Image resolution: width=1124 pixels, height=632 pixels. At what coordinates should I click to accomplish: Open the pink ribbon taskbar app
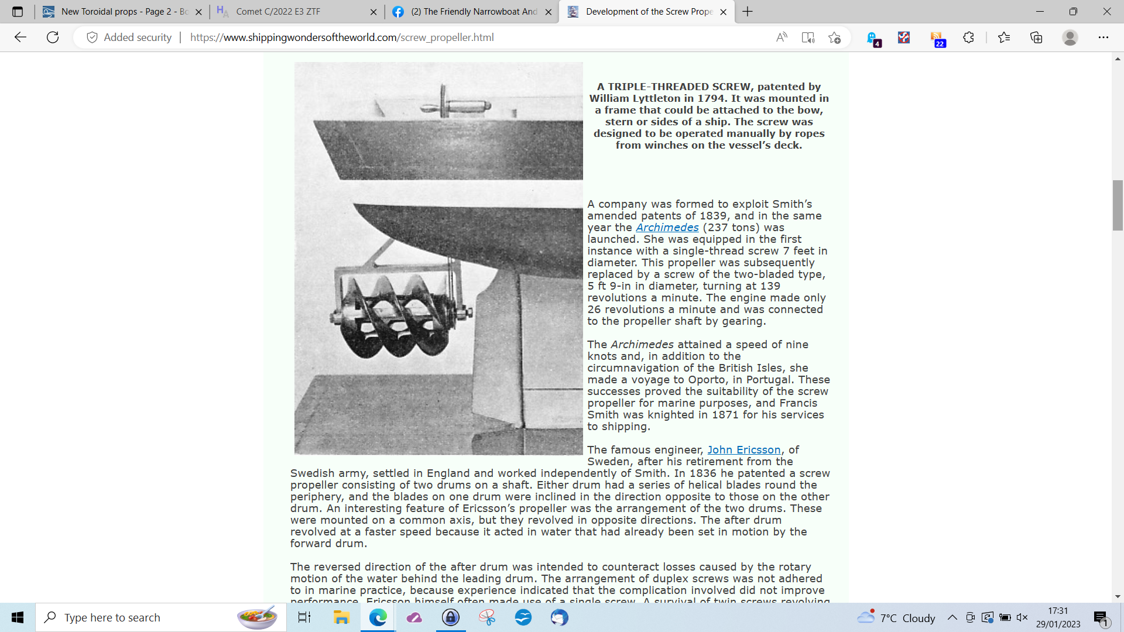(486, 617)
